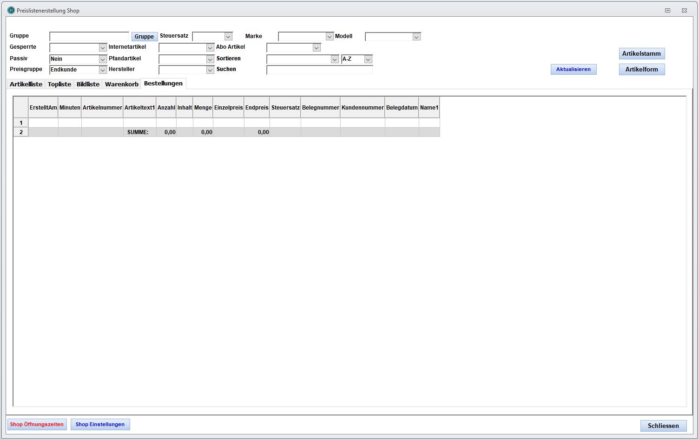Expand the Marke dropdown
The image size is (699, 440).
[x=330, y=37]
